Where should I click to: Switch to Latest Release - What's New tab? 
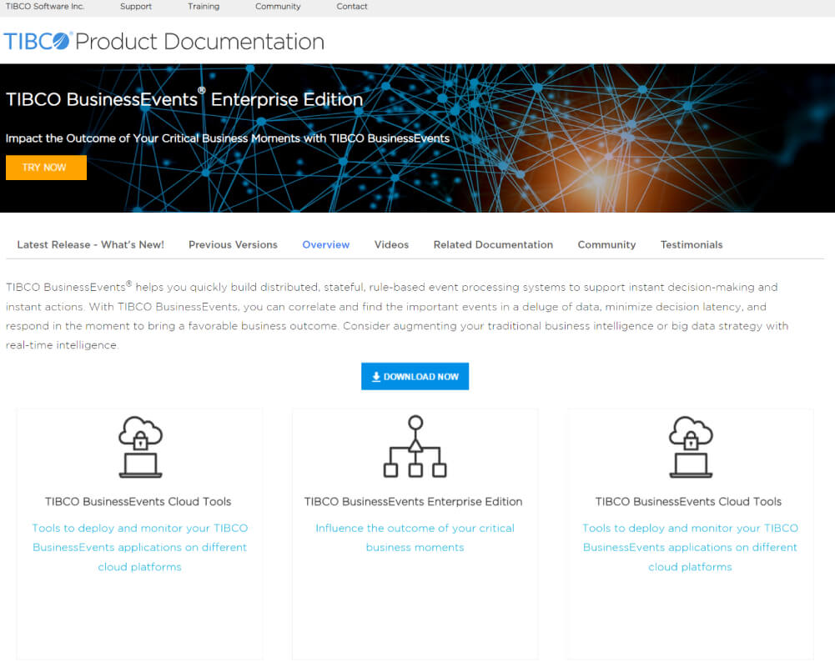pyautogui.click(x=91, y=245)
